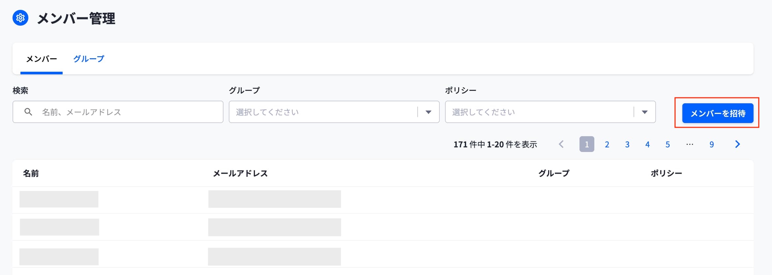
Task: Expand the グループ filter dropdown arrow
Action: point(428,112)
